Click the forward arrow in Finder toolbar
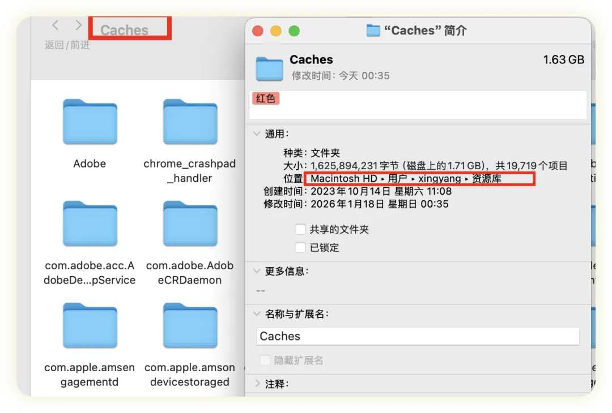 (x=78, y=25)
